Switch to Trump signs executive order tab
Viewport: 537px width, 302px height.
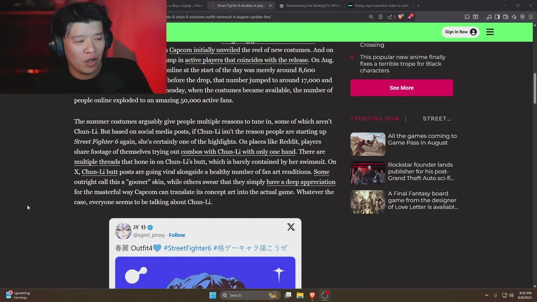(378, 5)
